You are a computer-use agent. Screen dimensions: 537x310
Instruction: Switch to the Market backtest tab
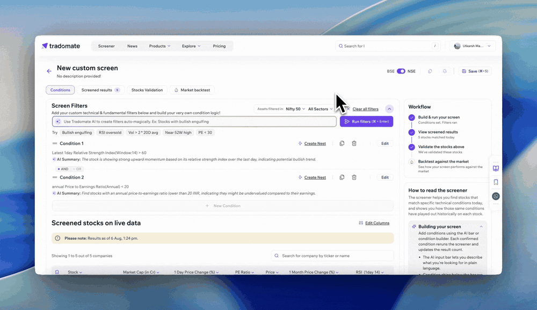pos(192,90)
